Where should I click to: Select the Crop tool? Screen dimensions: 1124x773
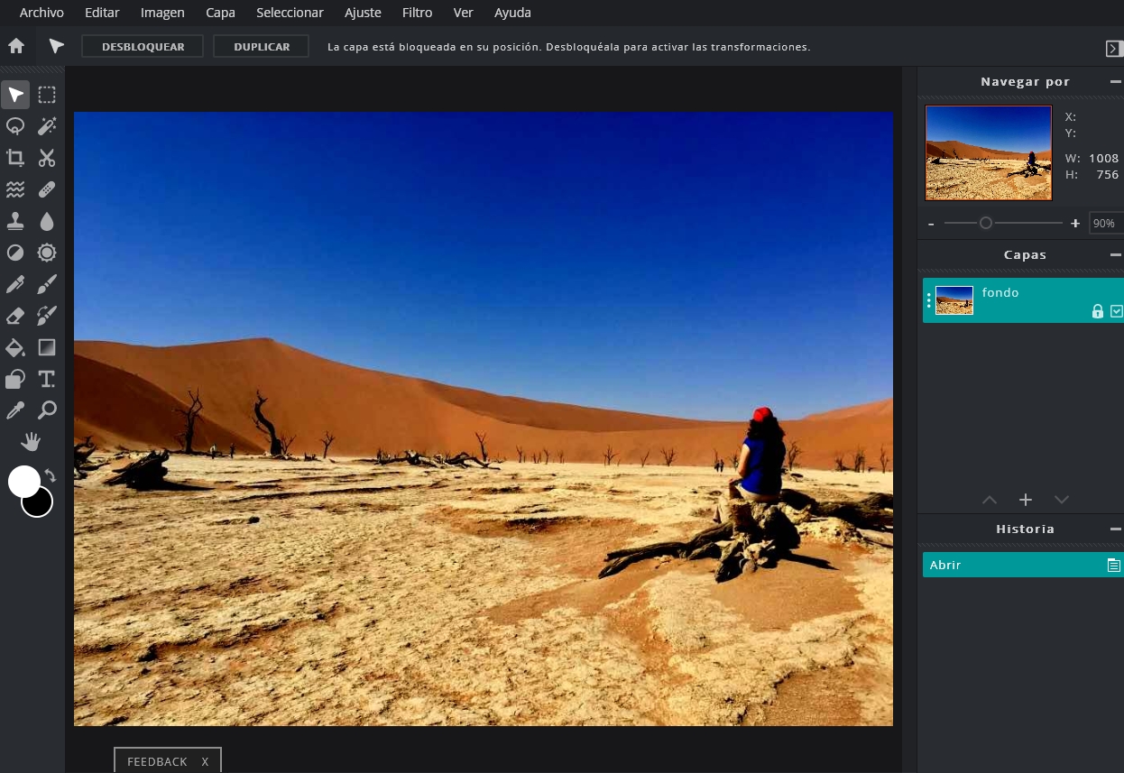(15, 158)
